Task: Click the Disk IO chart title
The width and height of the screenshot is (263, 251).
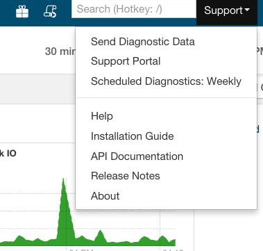Action: coord(8,154)
